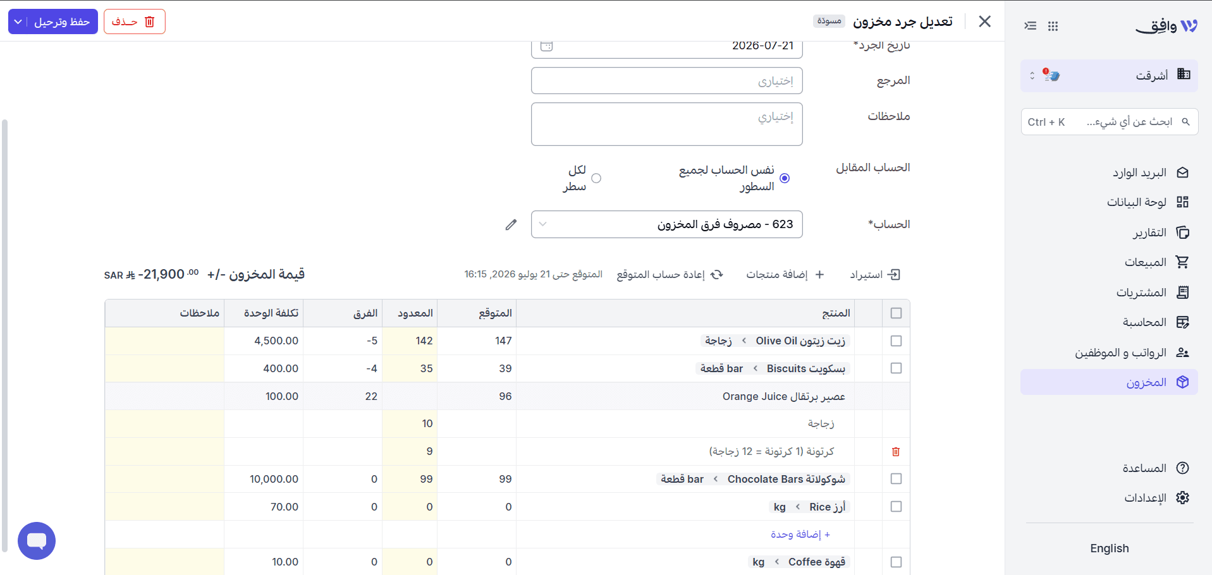Click حفظ وترحيل save and post
Image resolution: width=1212 pixels, height=575 pixels.
[62, 21]
